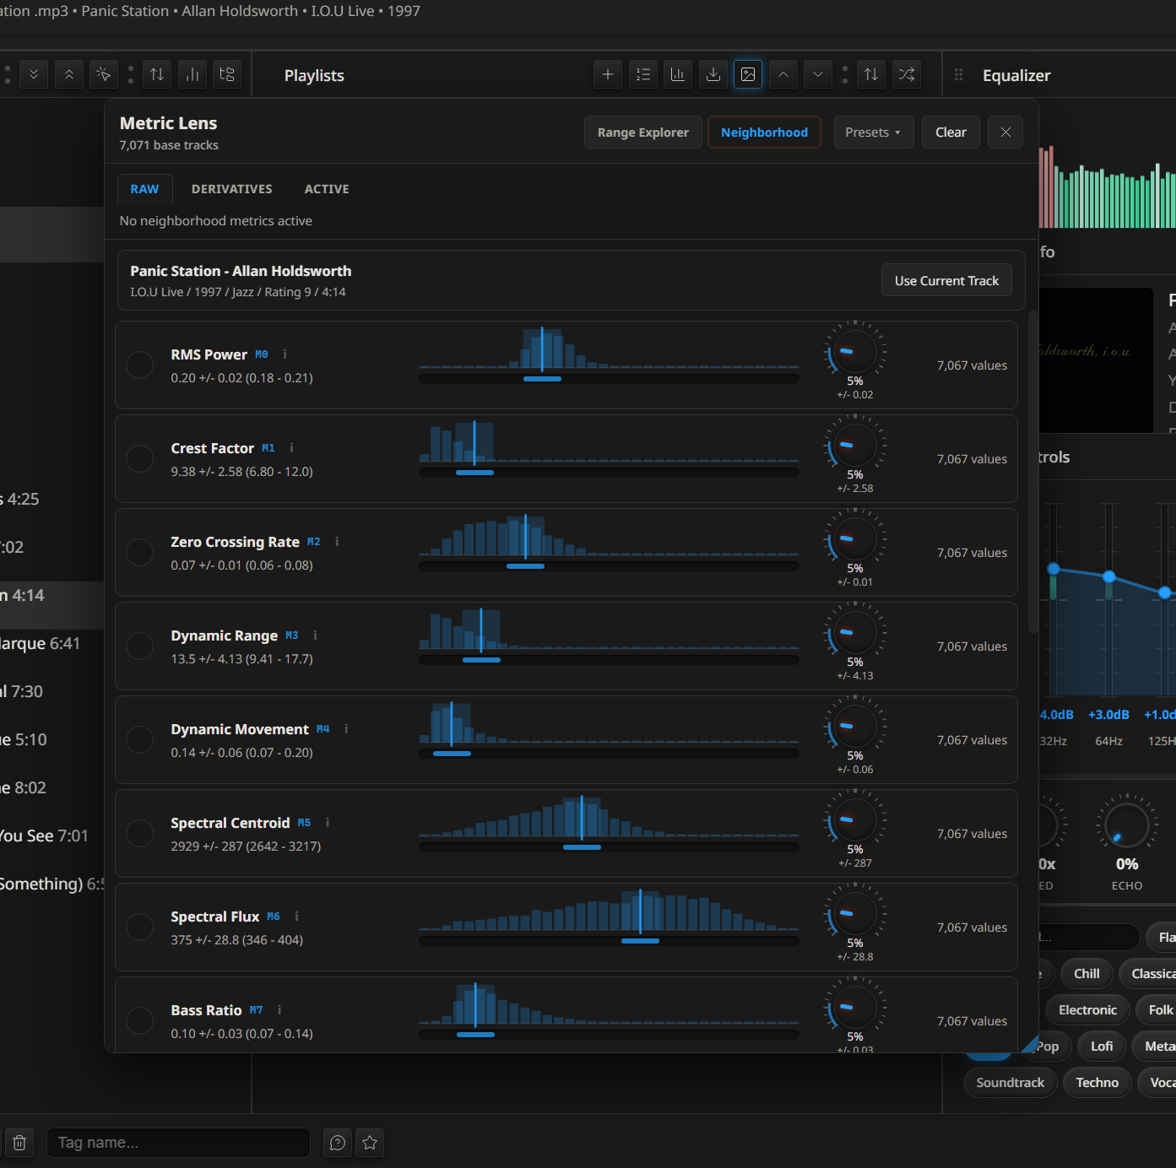Select the track row with duration 8:02

[x=51, y=787]
